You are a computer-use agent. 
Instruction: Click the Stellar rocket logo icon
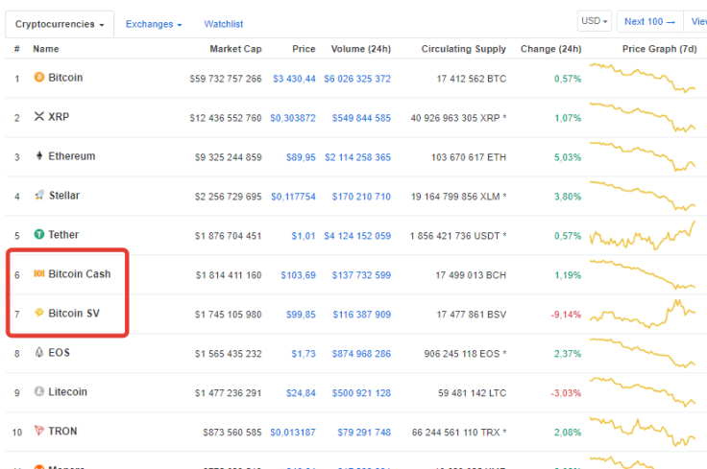39,195
